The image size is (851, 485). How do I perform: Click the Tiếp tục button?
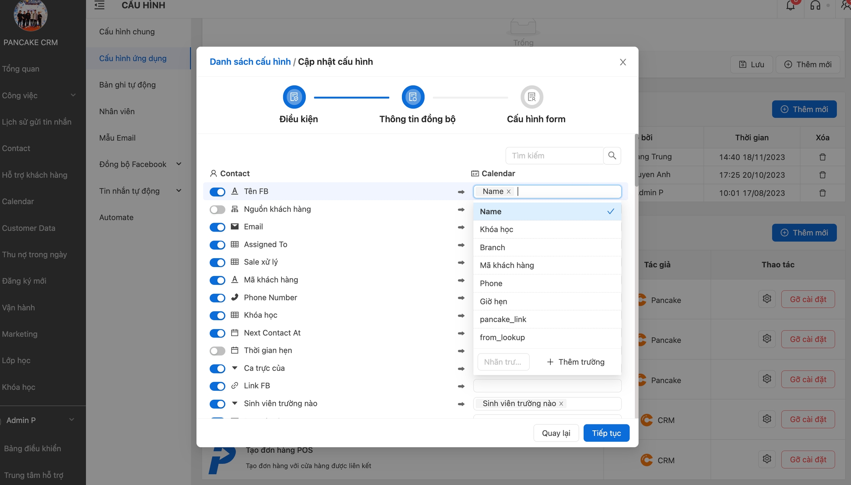coord(606,433)
